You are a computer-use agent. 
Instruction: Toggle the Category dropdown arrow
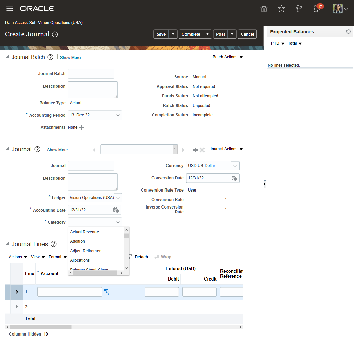(118, 222)
